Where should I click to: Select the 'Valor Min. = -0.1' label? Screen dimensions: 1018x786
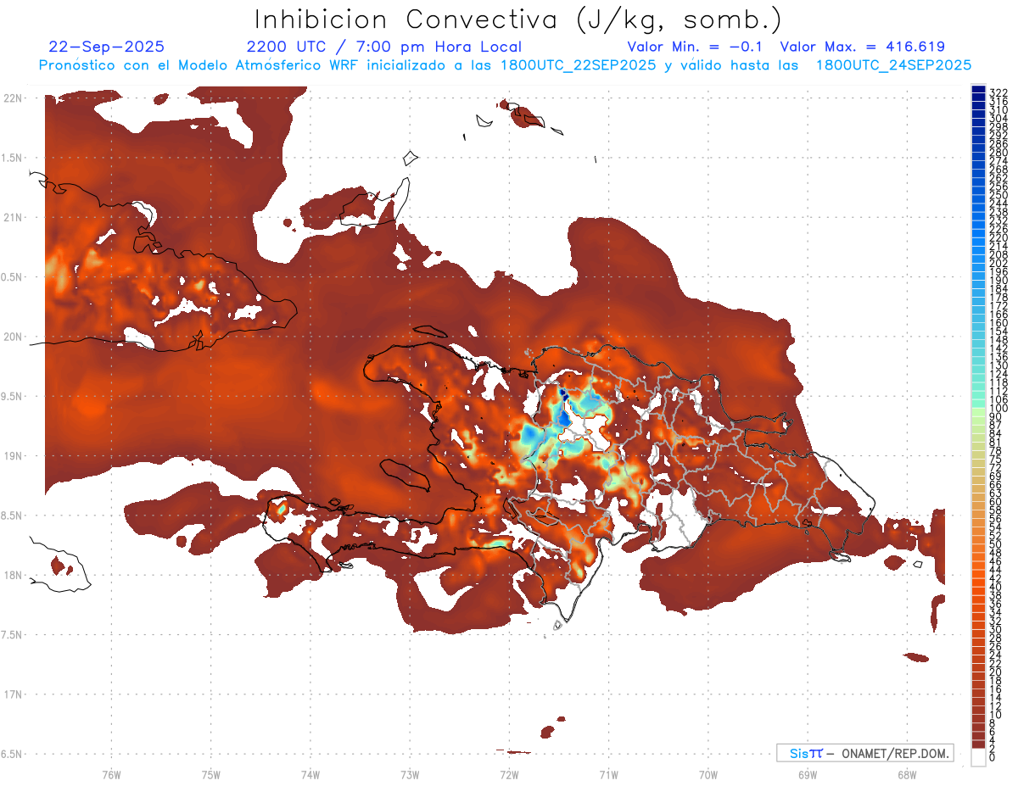698,47
